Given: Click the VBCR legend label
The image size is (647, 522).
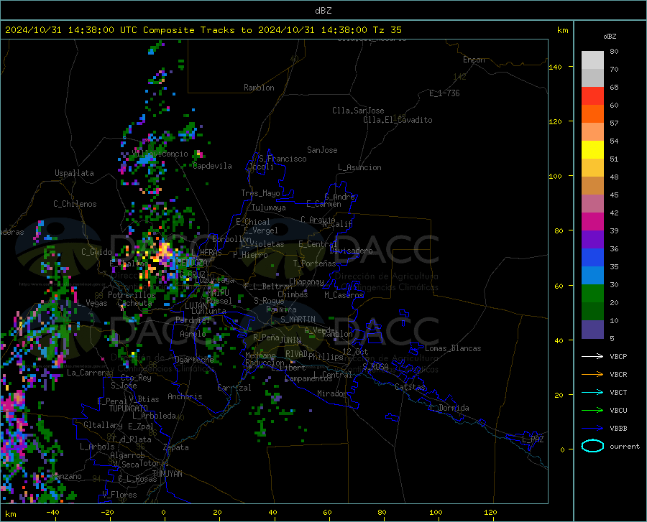Looking at the screenshot, I should tap(618, 375).
